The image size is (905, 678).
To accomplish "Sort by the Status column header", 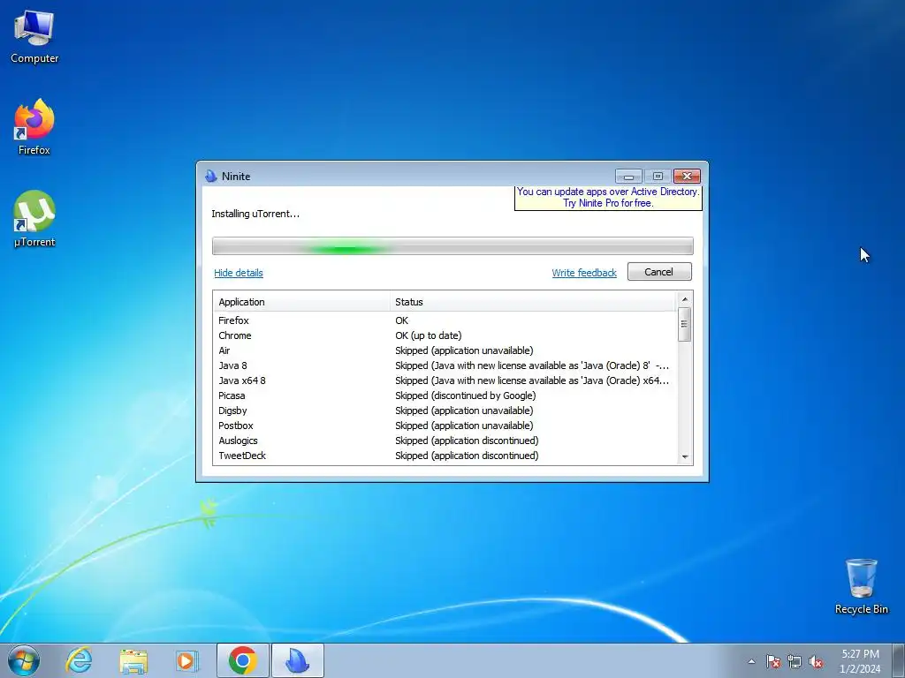I will coord(533,302).
